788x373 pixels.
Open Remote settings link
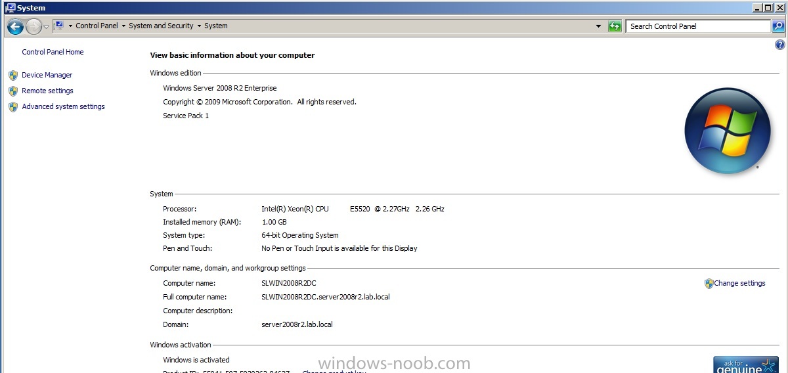pos(47,91)
